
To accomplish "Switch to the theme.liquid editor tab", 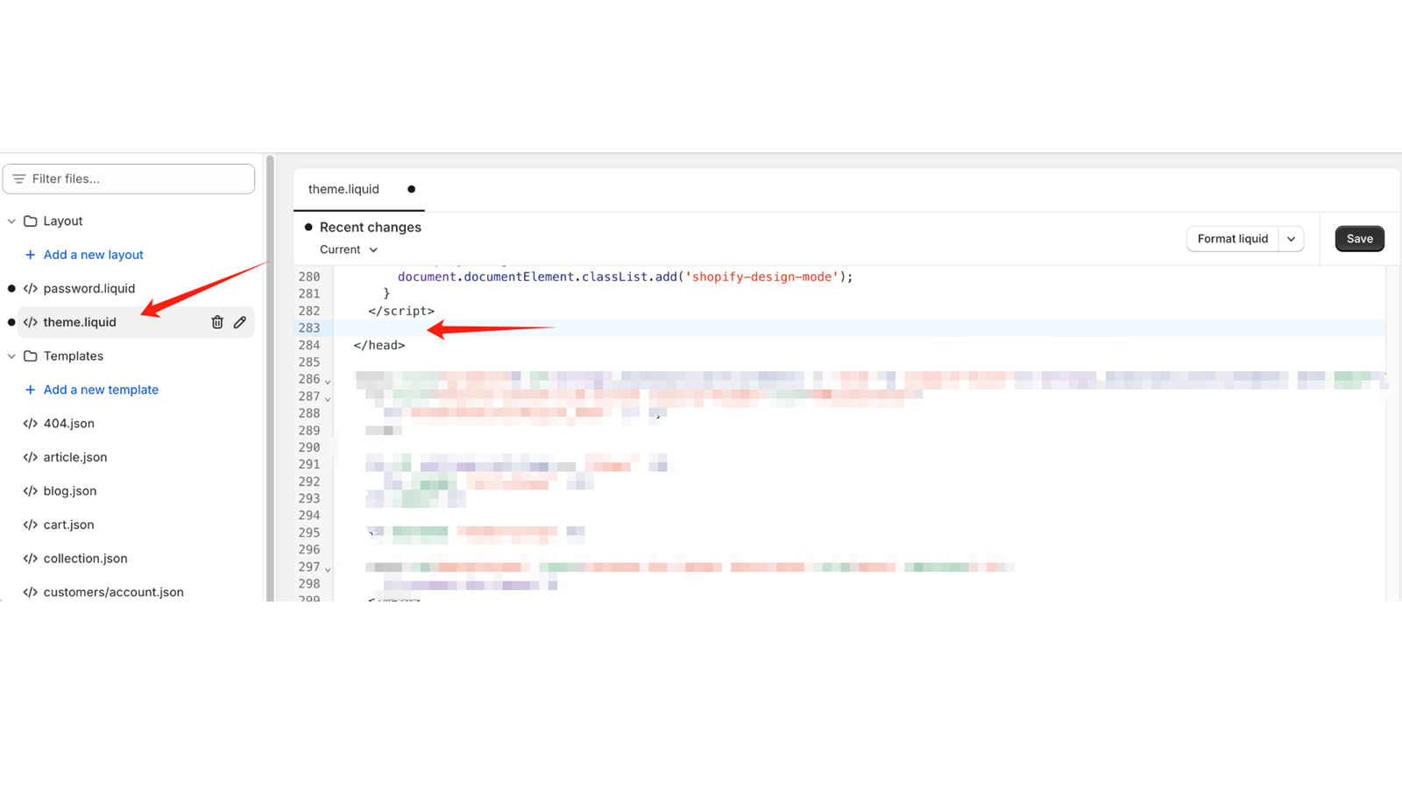I will [x=359, y=189].
